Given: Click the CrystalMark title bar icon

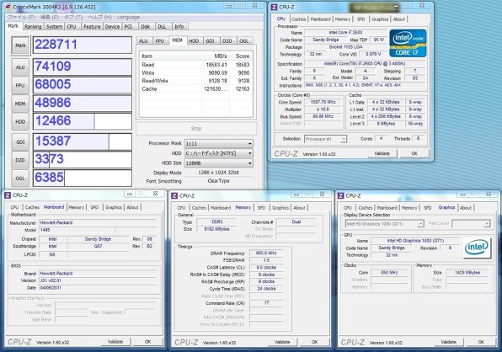Looking at the screenshot, I should pos(8,7).
